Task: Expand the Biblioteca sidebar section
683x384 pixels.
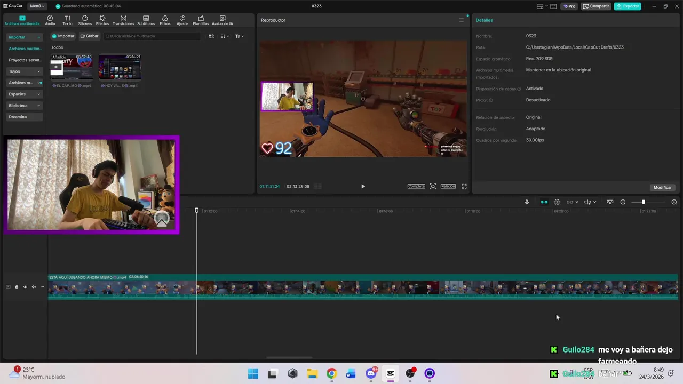Action: point(25,106)
